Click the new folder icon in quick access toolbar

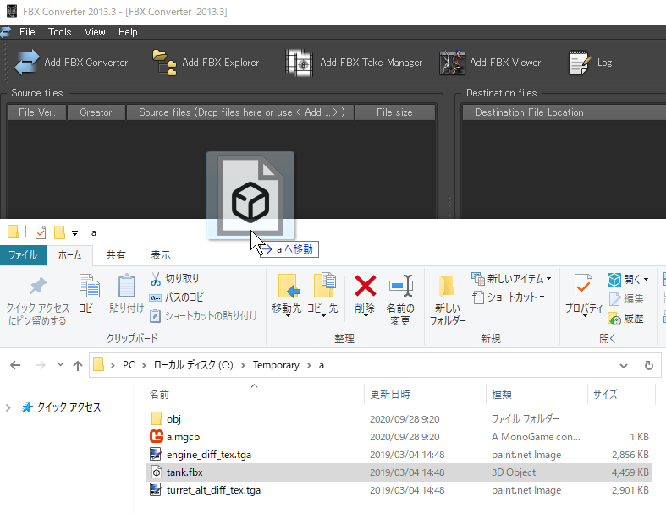[59, 232]
